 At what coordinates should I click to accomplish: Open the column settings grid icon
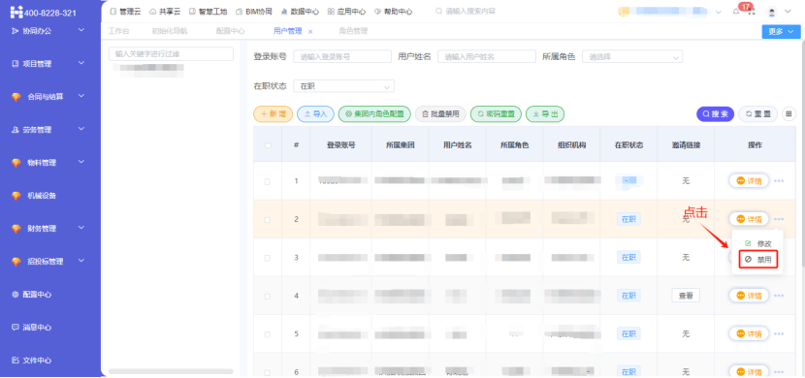(x=789, y=113)
